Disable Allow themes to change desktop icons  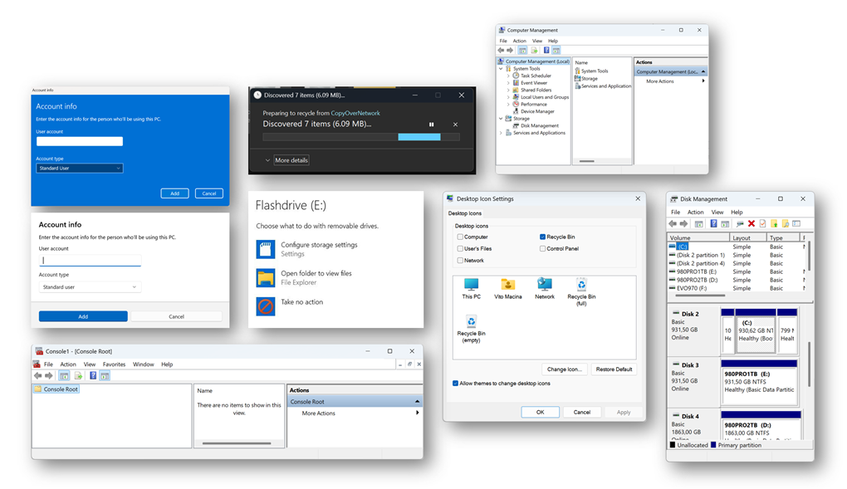click(456, 383)
